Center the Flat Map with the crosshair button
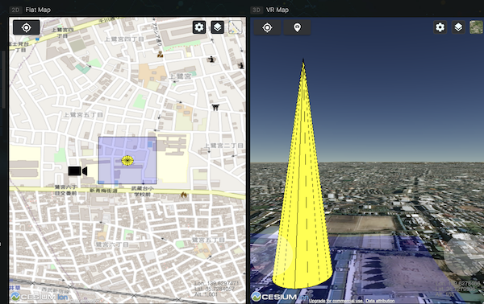484x304 pixels. tap(27, 27)
